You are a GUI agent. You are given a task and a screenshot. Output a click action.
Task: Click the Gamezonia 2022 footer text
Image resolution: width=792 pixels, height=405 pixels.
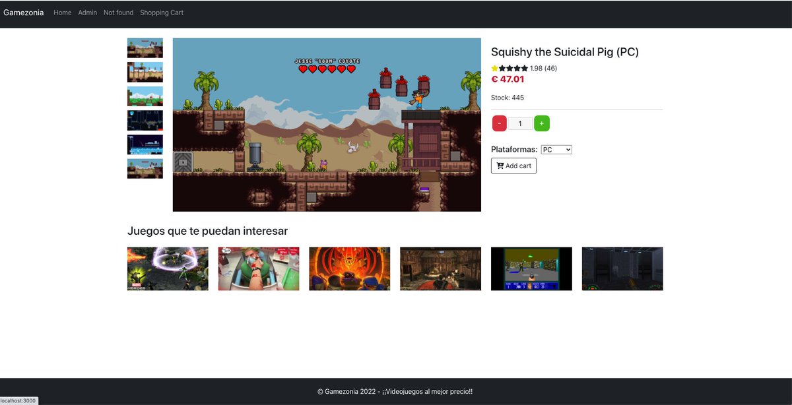point(395,391)
